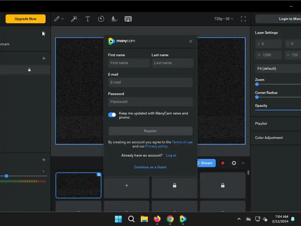Click the ManyCam taskbar icon

click(x=183, y=219)
